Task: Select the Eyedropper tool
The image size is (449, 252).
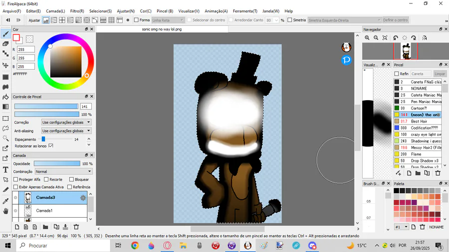Action: 5,201
